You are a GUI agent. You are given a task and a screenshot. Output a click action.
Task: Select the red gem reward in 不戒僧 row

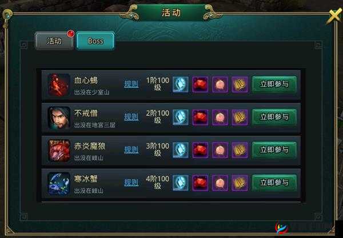[x=200, y=117]
